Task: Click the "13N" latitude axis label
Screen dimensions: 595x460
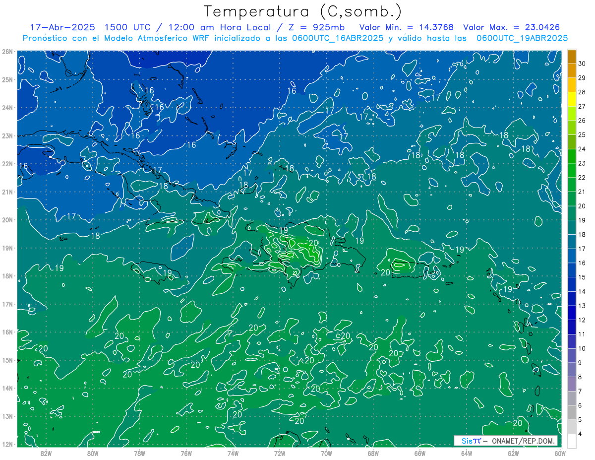Action: 7,416
